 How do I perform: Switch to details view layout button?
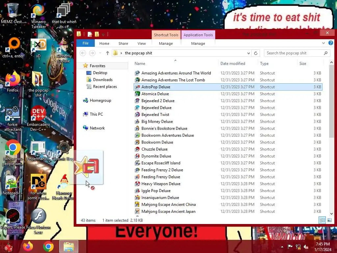322,220
